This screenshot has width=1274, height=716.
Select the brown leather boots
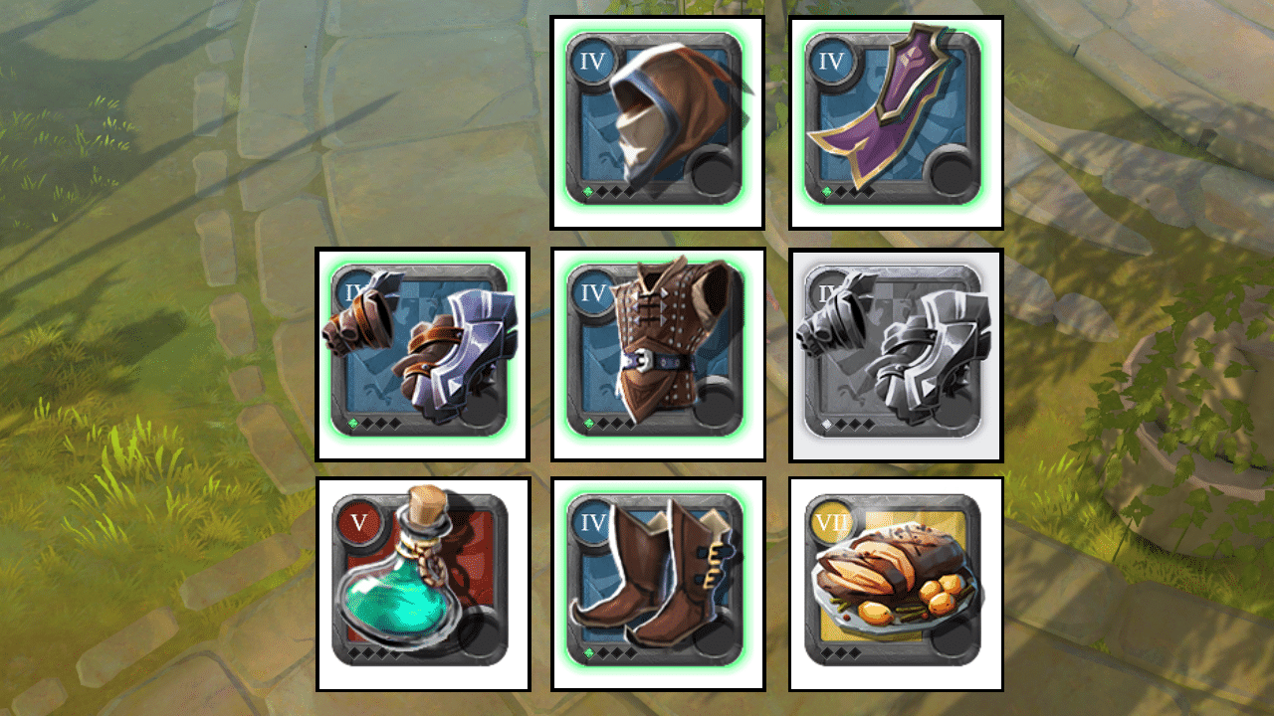(x=657, y=584)
